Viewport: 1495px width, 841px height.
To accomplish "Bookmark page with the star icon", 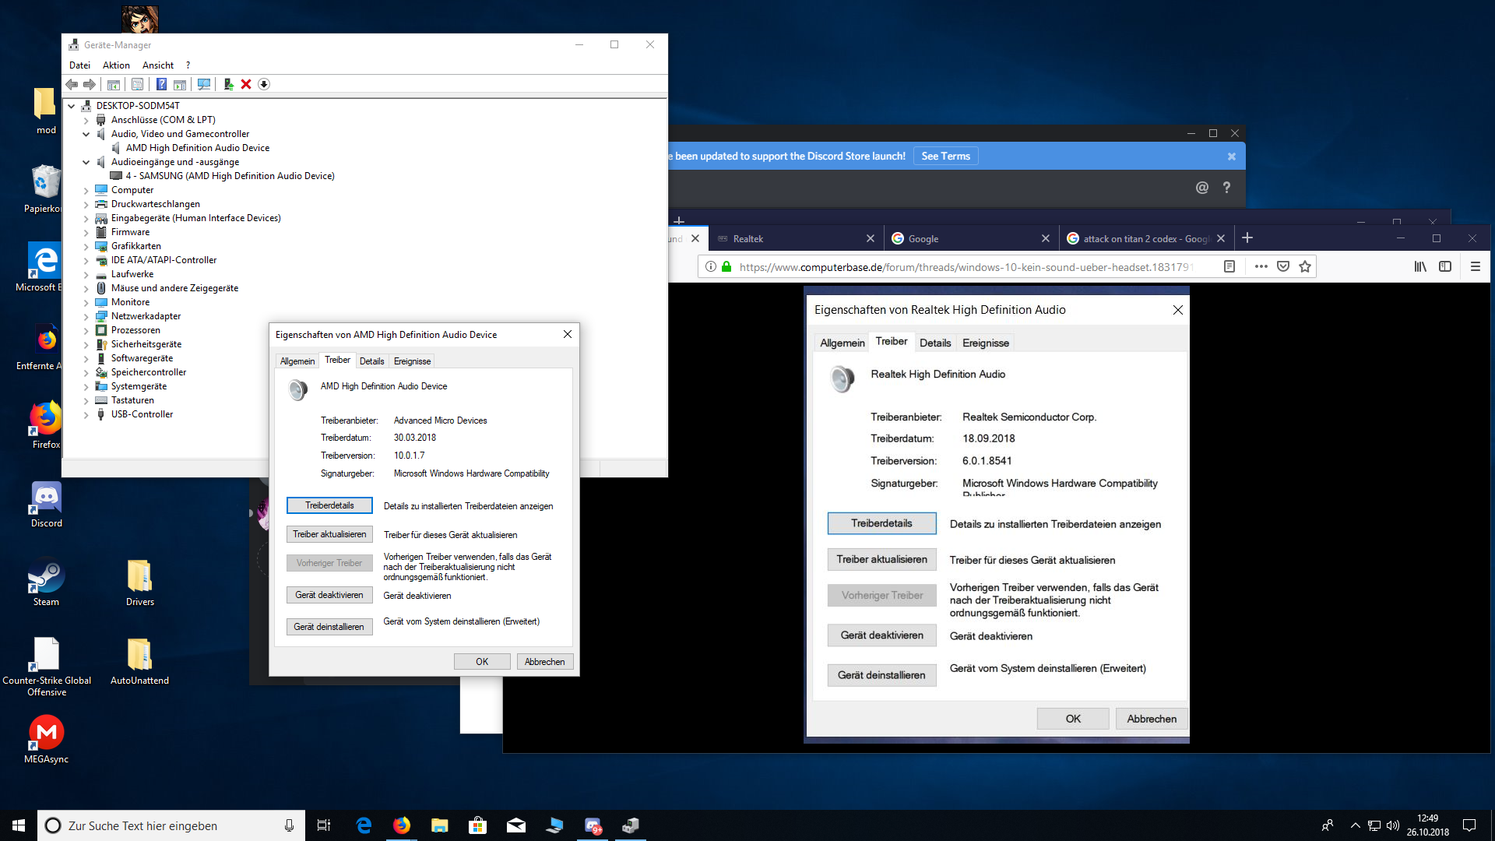I will coord(1305,266).
